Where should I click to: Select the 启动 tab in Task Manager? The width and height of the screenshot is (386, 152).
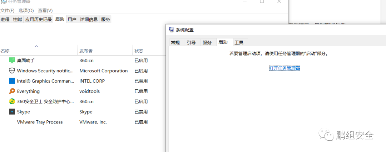pyautogui.click(x=60, y=19)
